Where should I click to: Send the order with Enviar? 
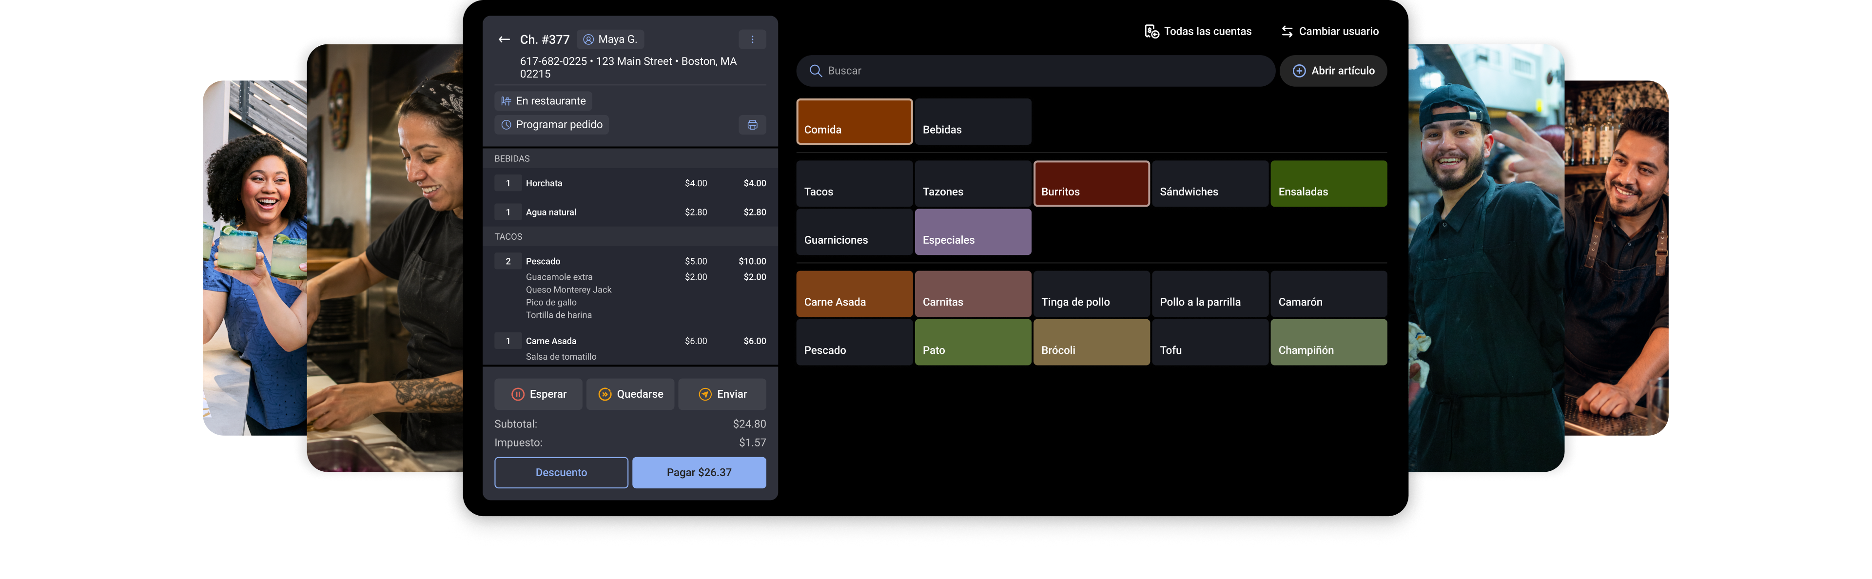722,394
